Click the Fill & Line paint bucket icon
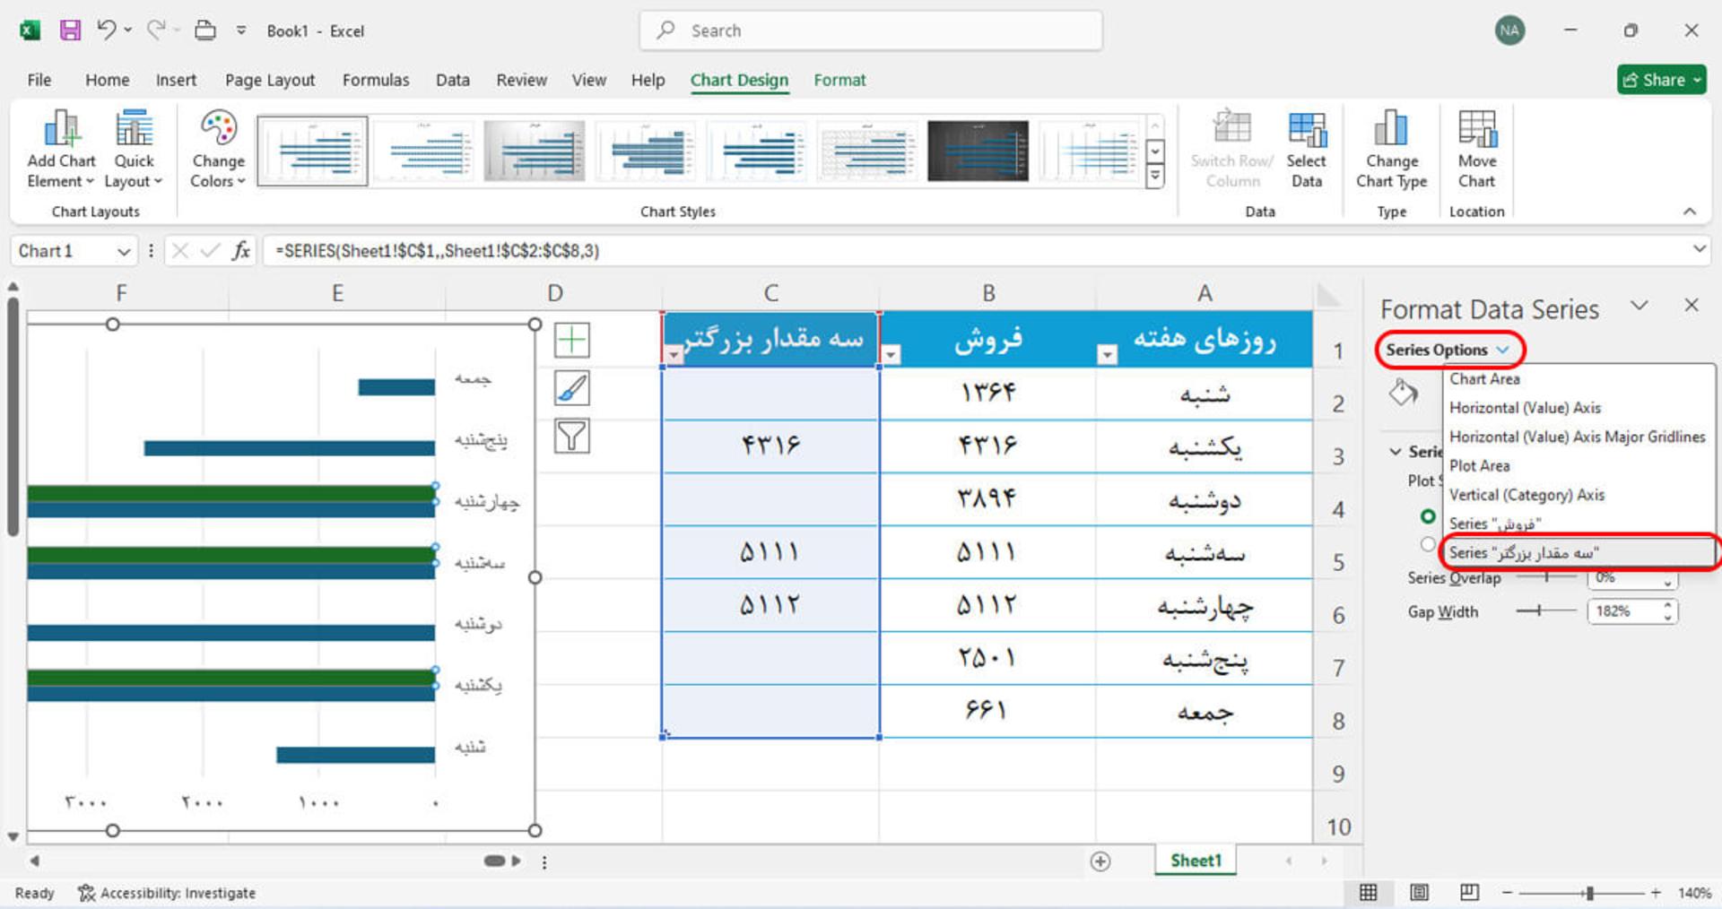Viewport: 1722px width, 909px height. pos(1404,392)
